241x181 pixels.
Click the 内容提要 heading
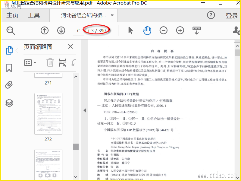162,51
